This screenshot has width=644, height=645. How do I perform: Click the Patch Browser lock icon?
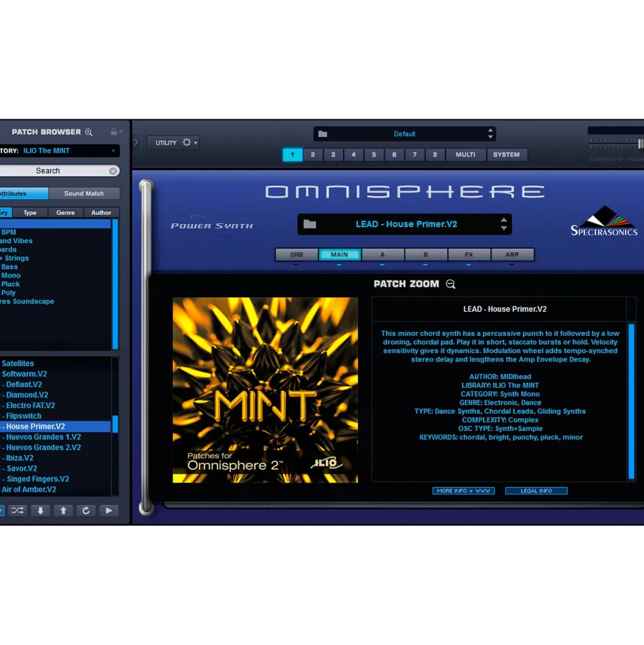[x=113, y=132]
